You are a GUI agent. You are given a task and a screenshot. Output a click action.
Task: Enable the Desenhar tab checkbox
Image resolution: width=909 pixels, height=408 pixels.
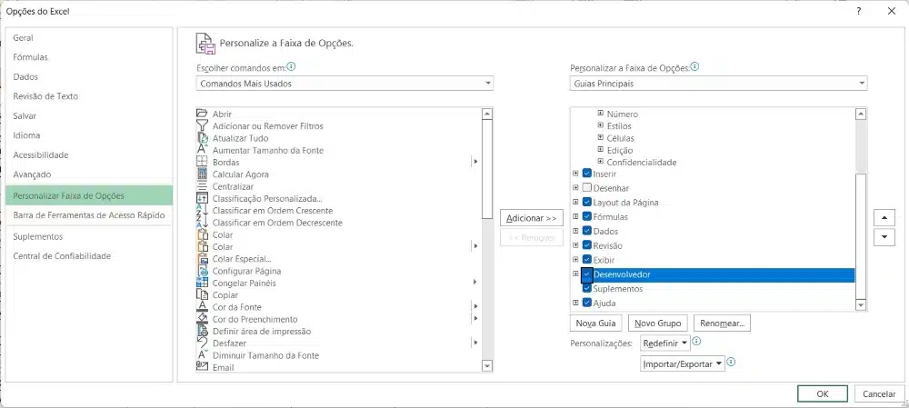click(586, 188)
